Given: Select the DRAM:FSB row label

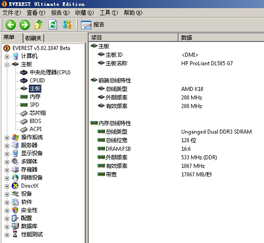Looking at the screenshot, I should 118,149.
